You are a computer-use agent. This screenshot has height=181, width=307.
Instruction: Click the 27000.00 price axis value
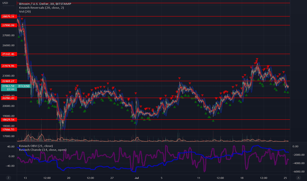[x=9, y=36]
